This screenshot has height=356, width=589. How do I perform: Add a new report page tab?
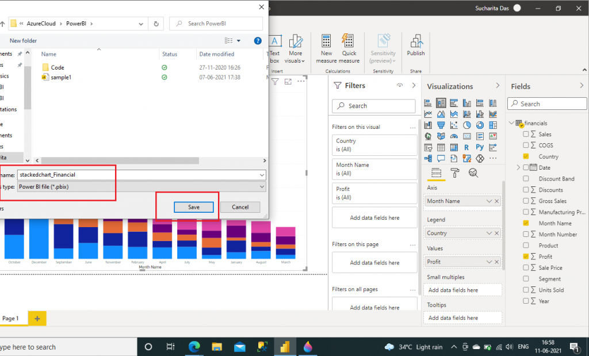[x=37, y=318]
